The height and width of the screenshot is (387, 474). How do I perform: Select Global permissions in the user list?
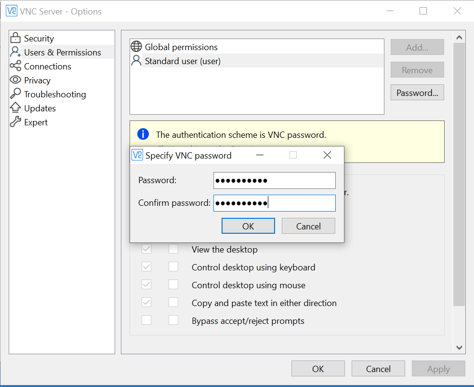click(257, 47)
